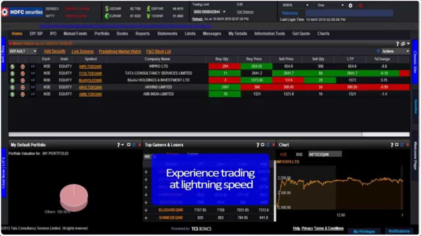This screenshot has width=421, height=236.
Task: Open help in the Chart panel
Action: click(392, 145)
